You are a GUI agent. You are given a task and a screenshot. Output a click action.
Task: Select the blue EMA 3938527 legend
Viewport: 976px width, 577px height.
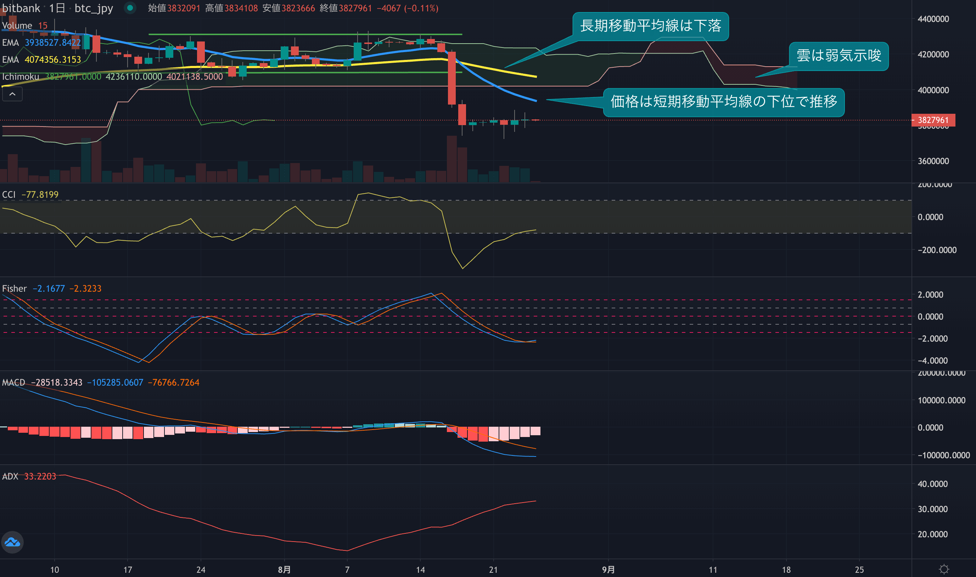[11, 43]
